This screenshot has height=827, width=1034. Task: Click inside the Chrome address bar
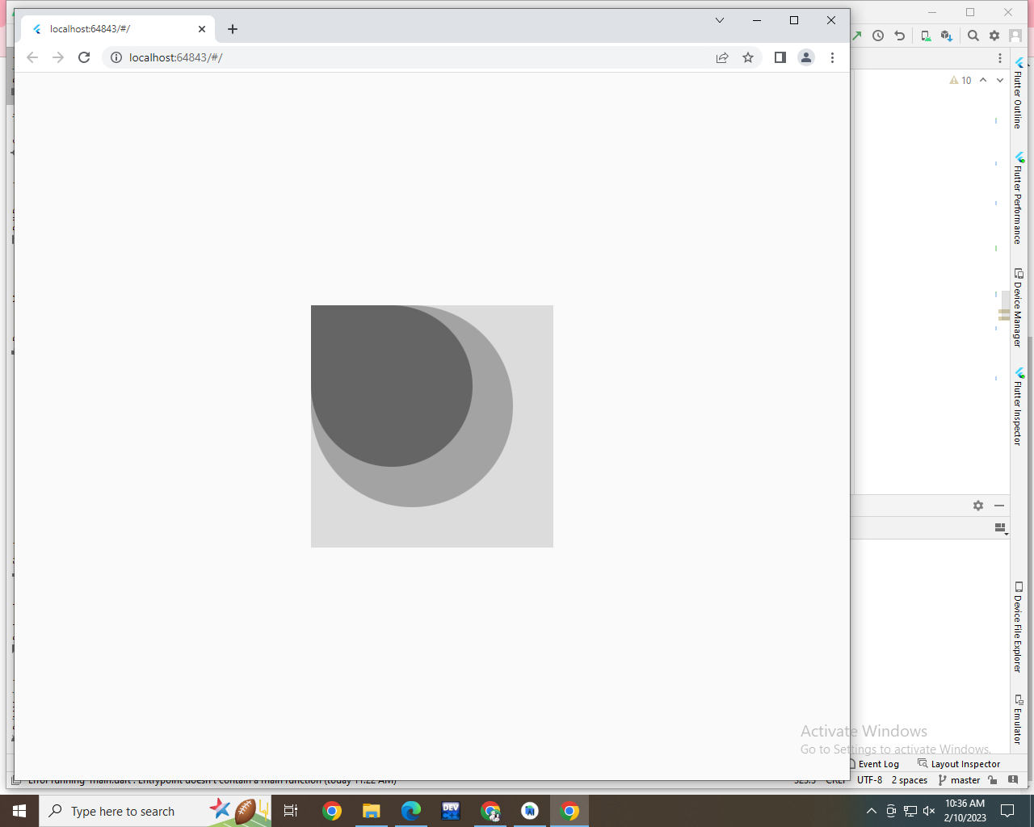point(323,57)
